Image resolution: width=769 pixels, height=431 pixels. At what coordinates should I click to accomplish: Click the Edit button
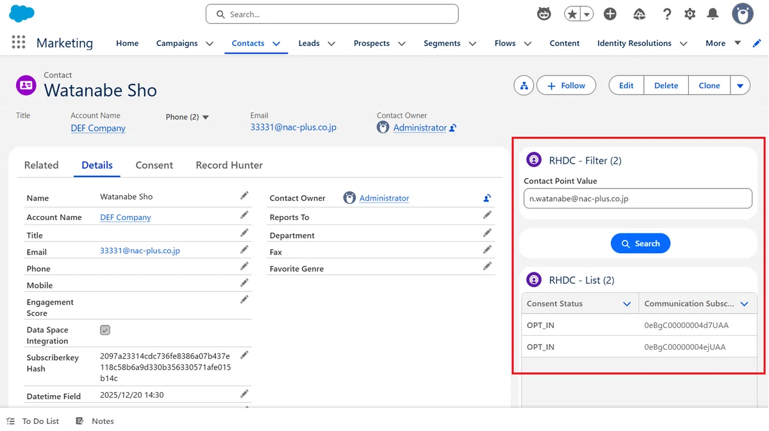click(626, 86)
